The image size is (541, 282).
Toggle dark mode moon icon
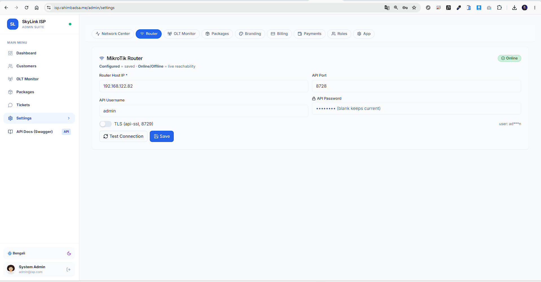(69, 254)
